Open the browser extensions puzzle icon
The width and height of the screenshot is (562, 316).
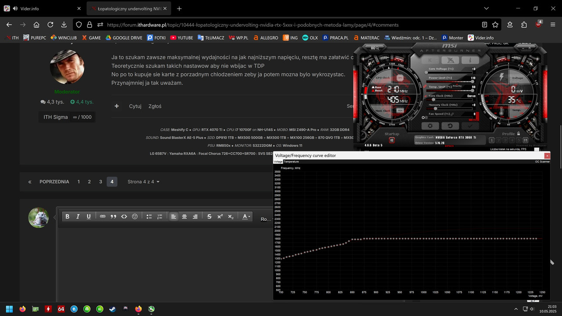coord(524,25)
